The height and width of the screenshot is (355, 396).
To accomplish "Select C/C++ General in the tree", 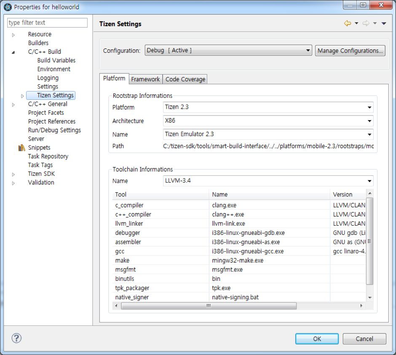I will pyautogui.click(x=48, y=104).
